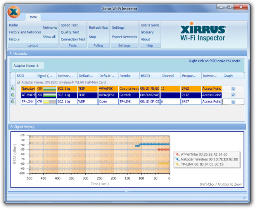Click TP-LINK signal strength bar
This screenshot has height=209, width=256.
[49, 102]
